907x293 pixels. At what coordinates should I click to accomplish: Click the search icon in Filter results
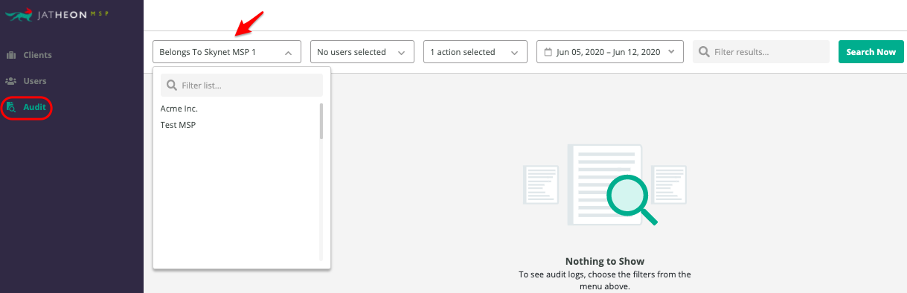[704, 52]
